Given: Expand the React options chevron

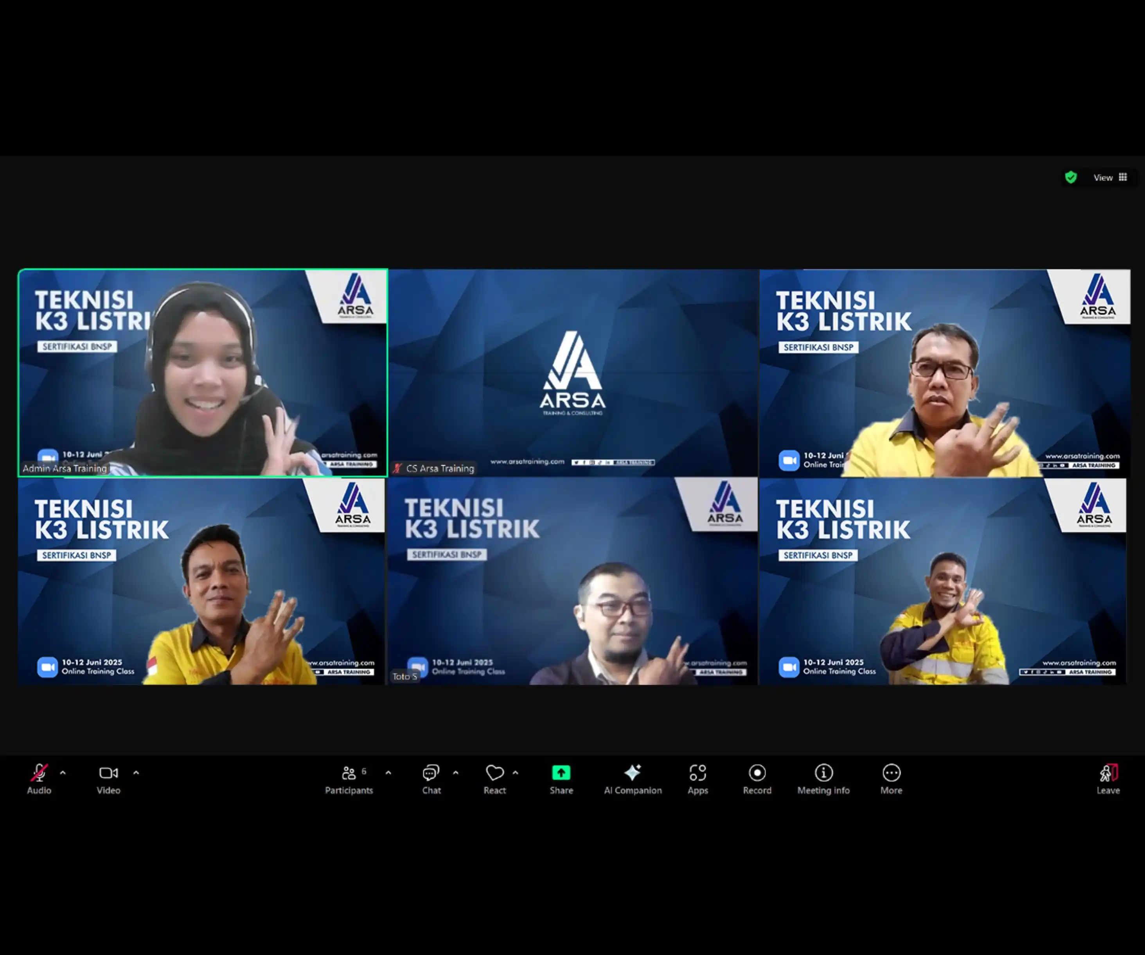Looking at the screenshot, I should pos(515,772).
